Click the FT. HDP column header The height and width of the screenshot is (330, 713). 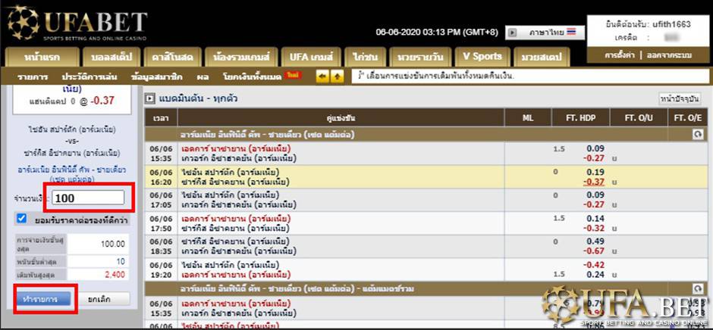tap(581, 118)
